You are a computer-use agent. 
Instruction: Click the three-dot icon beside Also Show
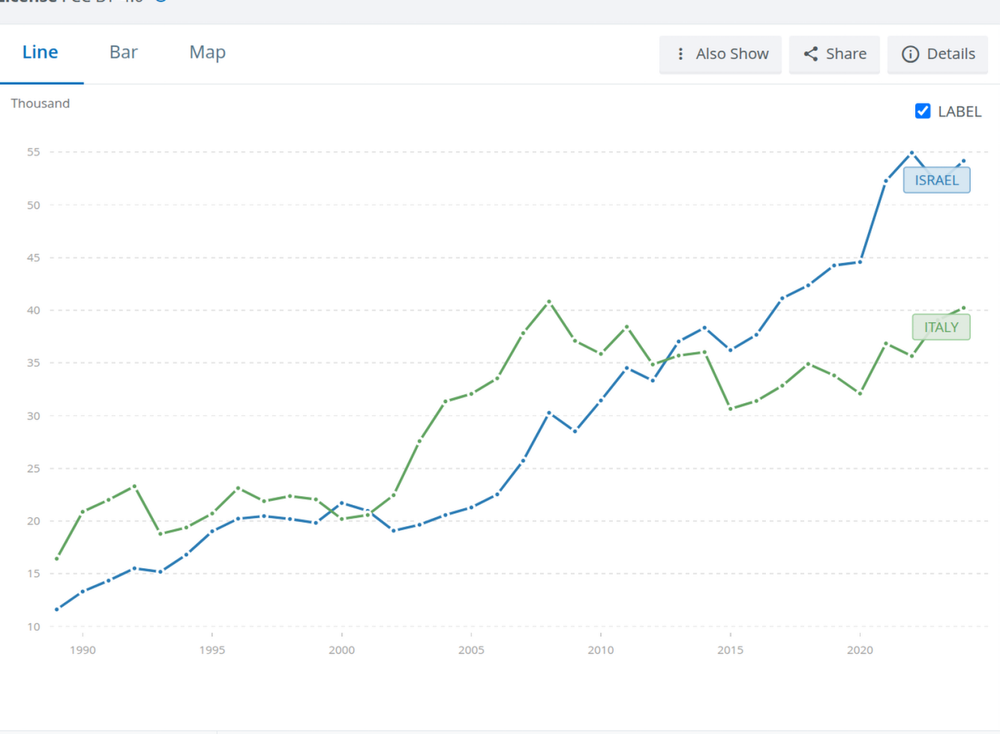(680, 54)
